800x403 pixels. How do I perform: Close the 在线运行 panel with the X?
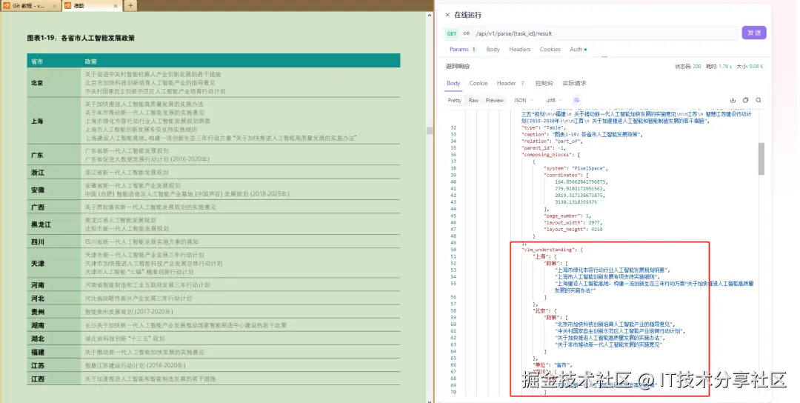tap(447, 16)
